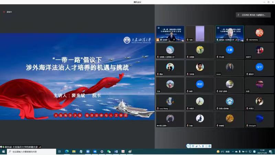Select Lucy Wang's participant tile
Image resolution: width=275 pixels, height=155 pixels.
tap(170, 102)
